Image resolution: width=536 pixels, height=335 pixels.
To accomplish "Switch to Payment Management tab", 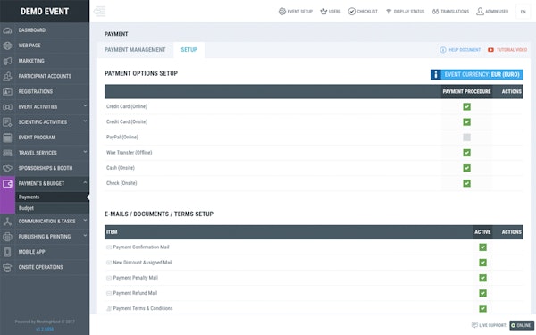I will click(x=135, y=50).
